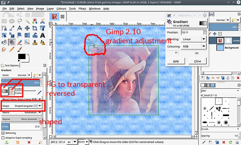Raise the layer with up arrow
241x145 pixels.
tap(213, 78)
